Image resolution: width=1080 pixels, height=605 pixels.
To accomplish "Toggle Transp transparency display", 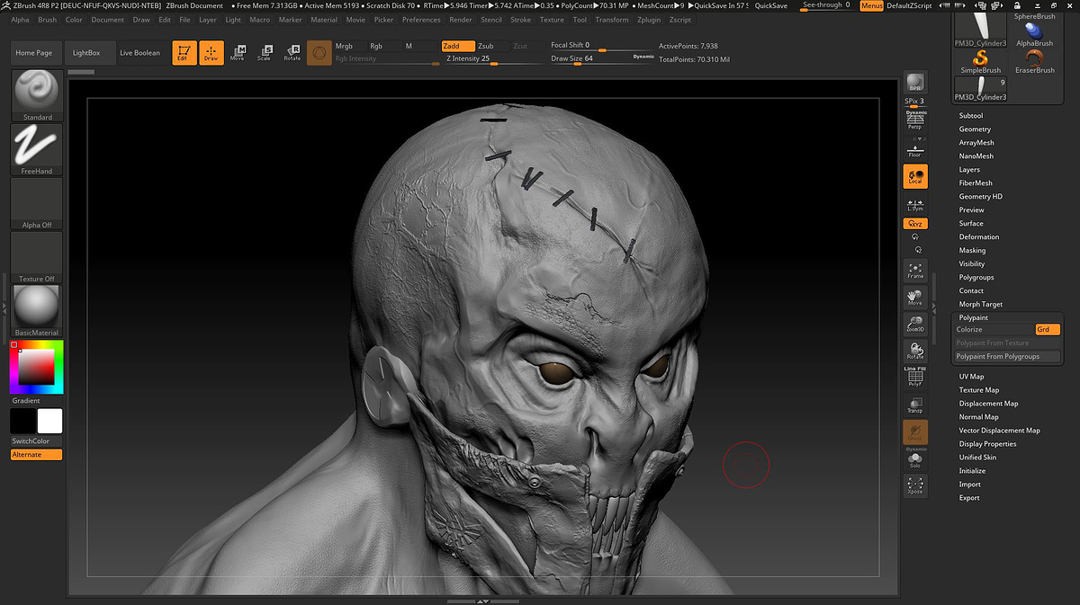I will 915,405.
